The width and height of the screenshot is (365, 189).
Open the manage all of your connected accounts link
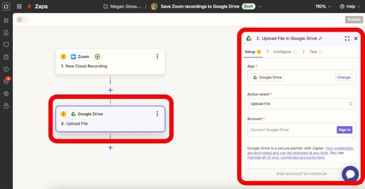coord(286,157)
